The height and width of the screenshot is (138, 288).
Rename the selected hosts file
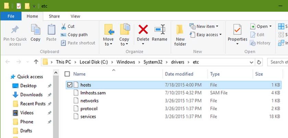tap(160, 33)
